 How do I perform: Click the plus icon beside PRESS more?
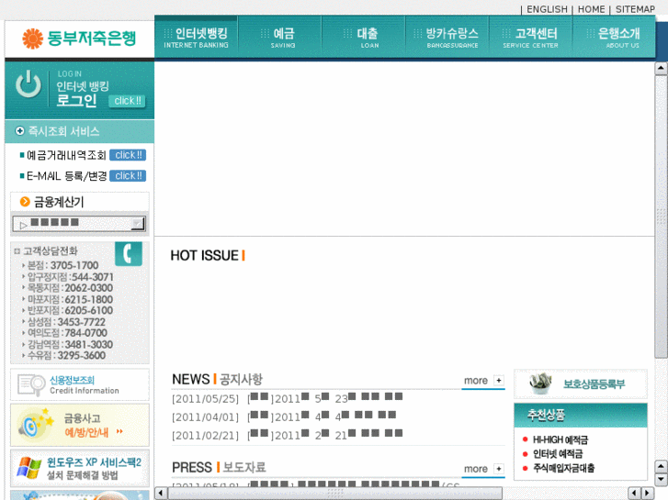[x=498, y=469]
